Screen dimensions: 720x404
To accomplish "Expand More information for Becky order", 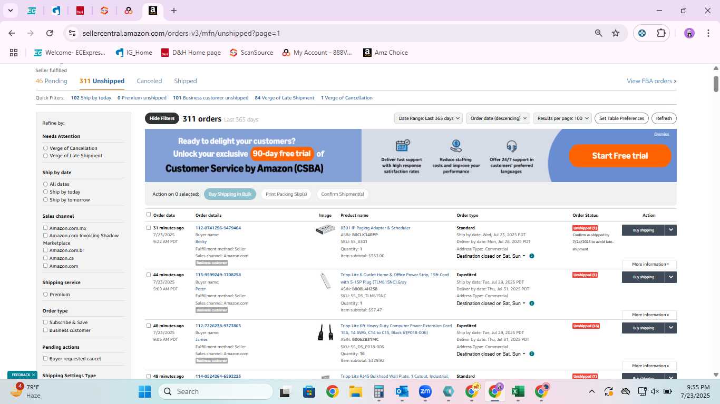I will [649, 264].
